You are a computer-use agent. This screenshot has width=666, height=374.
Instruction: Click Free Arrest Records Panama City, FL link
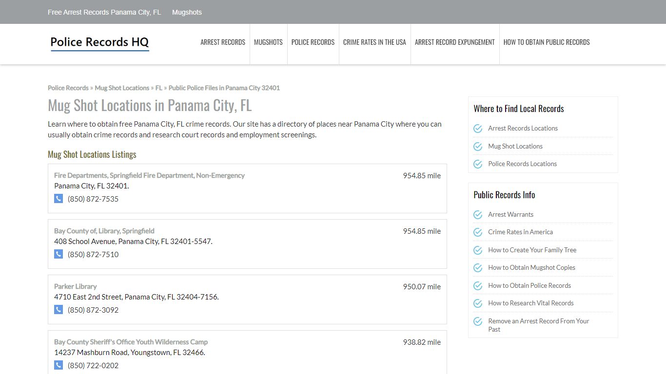click(104, 12)
